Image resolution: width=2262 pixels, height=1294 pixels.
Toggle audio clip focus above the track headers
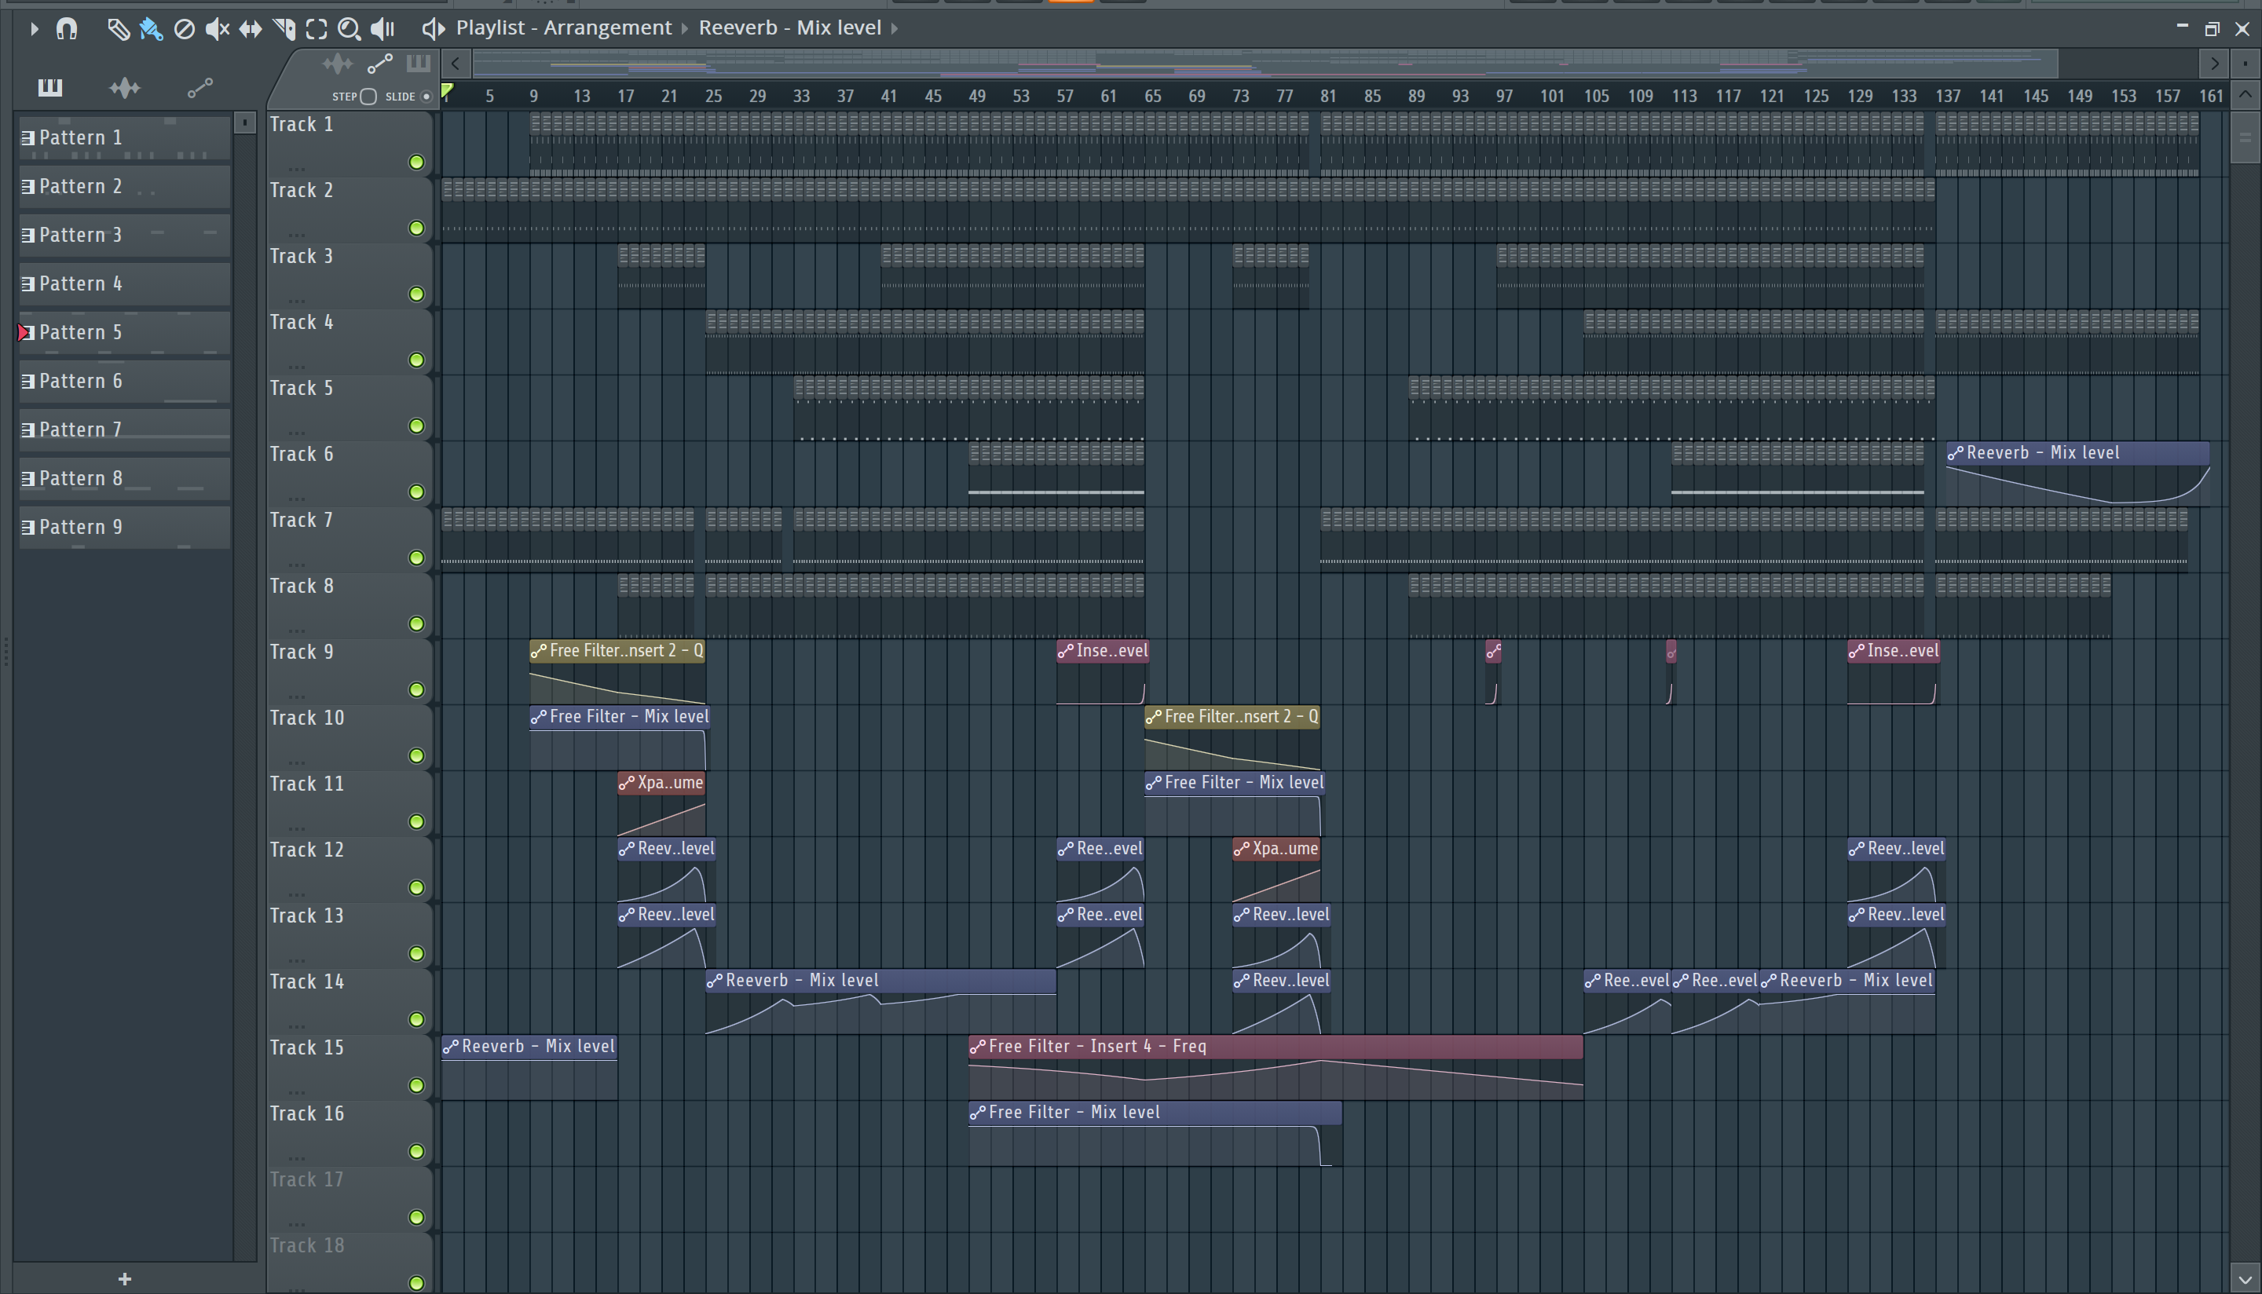(x=338, y=63)
